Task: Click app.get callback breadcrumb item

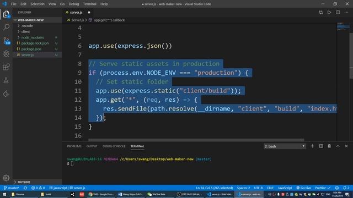Action: 109,20
